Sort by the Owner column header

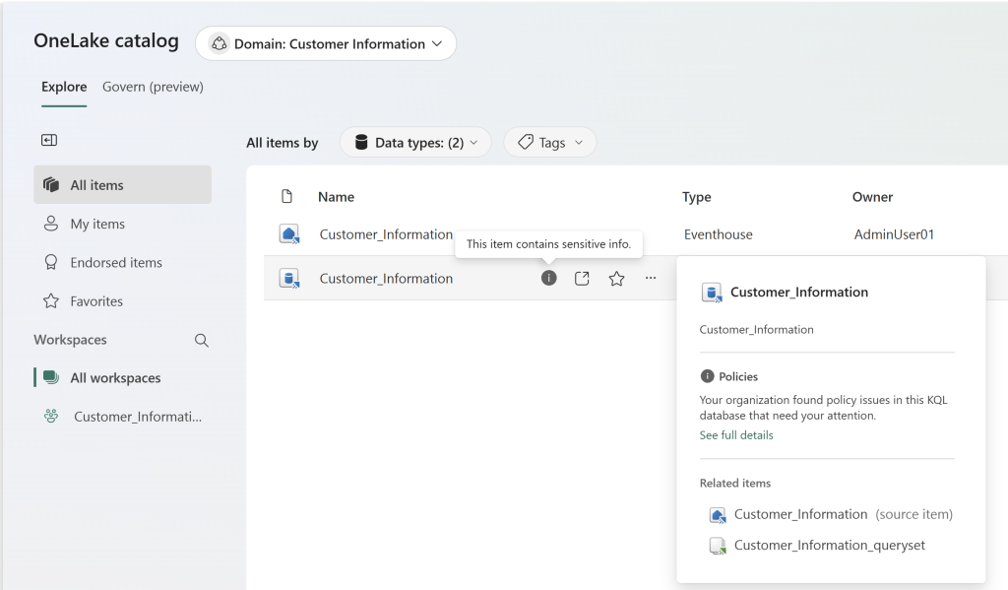(x=872, y=197)
